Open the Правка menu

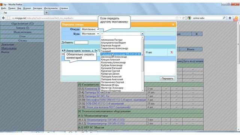click(12, 8)
